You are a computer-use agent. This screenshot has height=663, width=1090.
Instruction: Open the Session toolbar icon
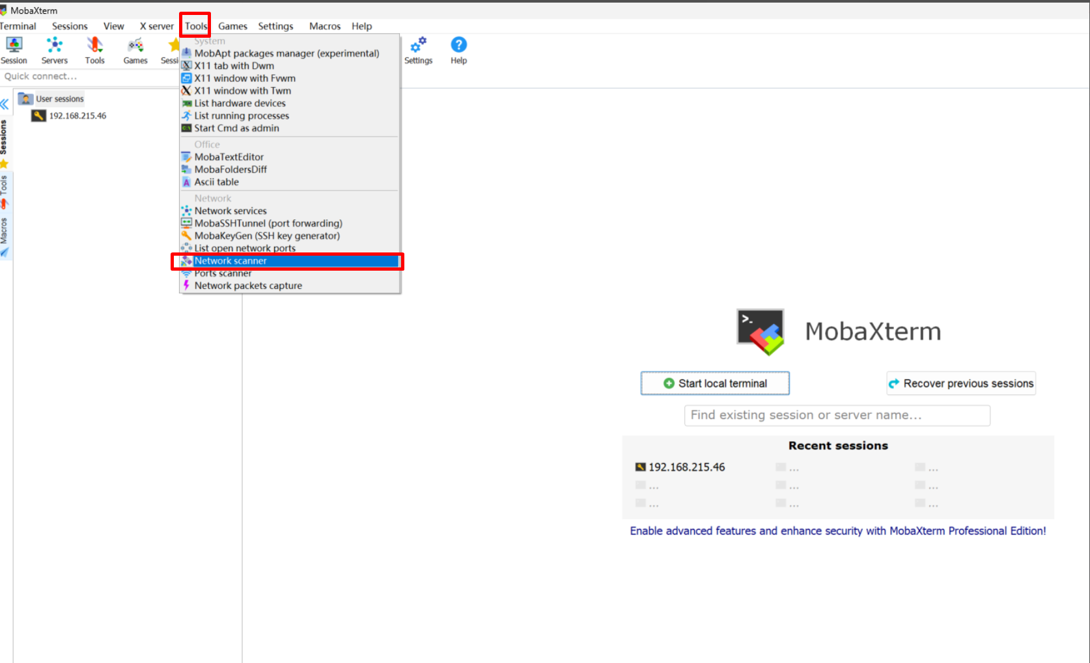[14, 50]
